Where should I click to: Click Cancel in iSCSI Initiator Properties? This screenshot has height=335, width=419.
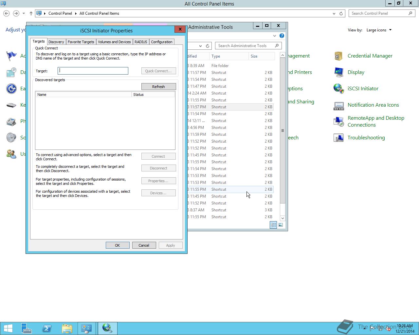[144, 245]
